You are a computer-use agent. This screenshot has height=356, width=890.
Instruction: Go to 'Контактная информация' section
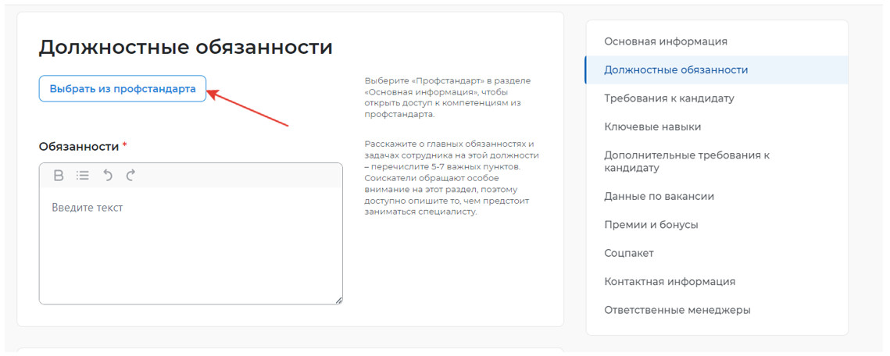tap(669, 282)
